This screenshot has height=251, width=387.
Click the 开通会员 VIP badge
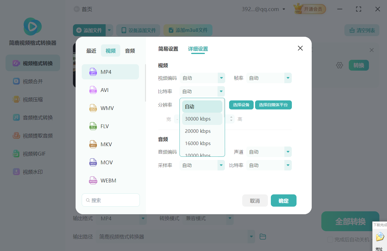pyautogui.click(x=309, y=9)
